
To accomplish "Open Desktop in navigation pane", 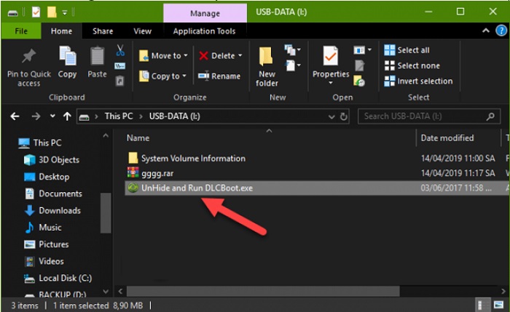I will pos(47,177).
